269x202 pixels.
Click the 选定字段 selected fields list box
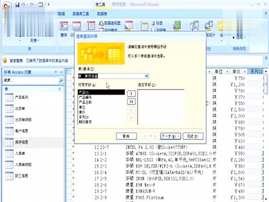pos(161,107)
